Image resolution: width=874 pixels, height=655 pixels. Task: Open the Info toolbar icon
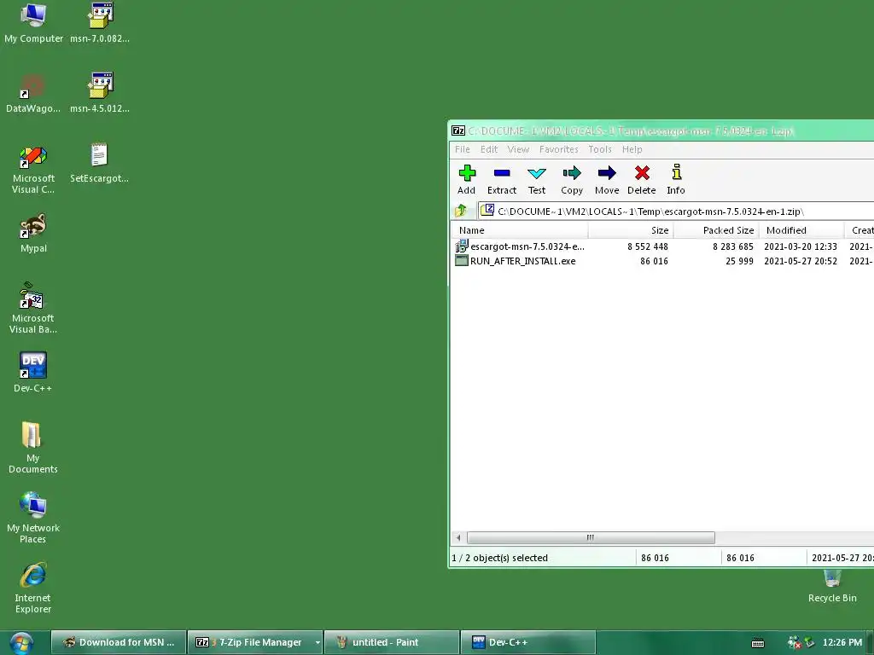tap(676, 179)
